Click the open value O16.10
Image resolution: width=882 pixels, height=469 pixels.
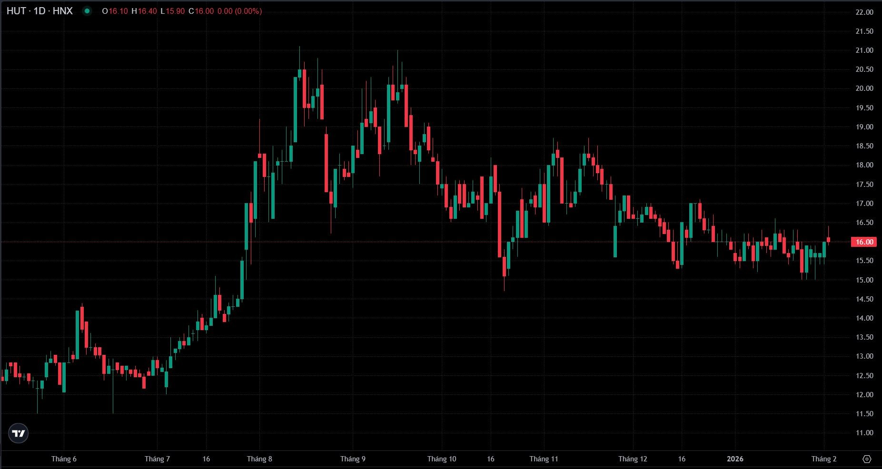(115, 11)
